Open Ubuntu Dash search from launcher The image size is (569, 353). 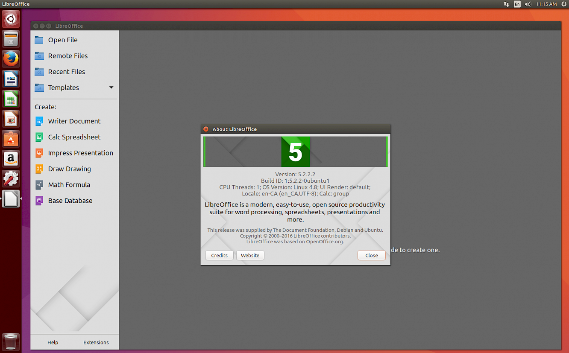point(11,19)
